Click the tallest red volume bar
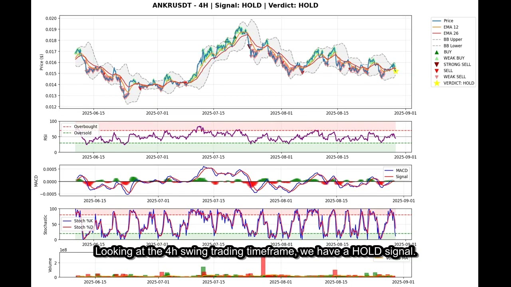511x287 pixels. (263, 266)
